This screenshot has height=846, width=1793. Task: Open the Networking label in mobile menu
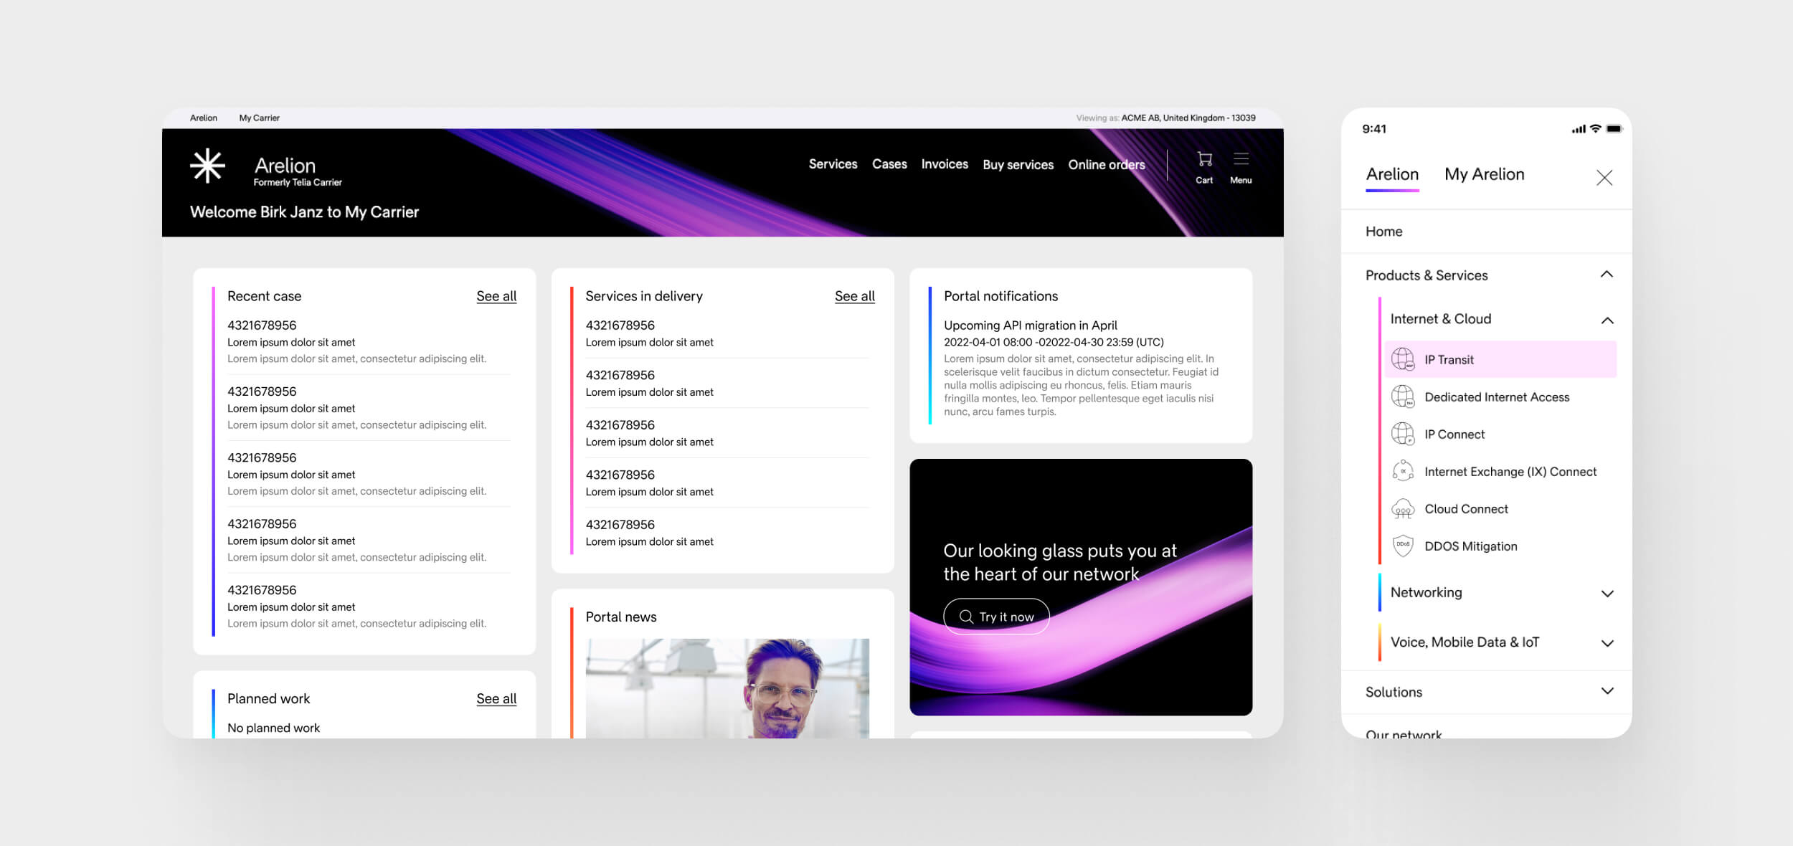tap(1426, 592)
